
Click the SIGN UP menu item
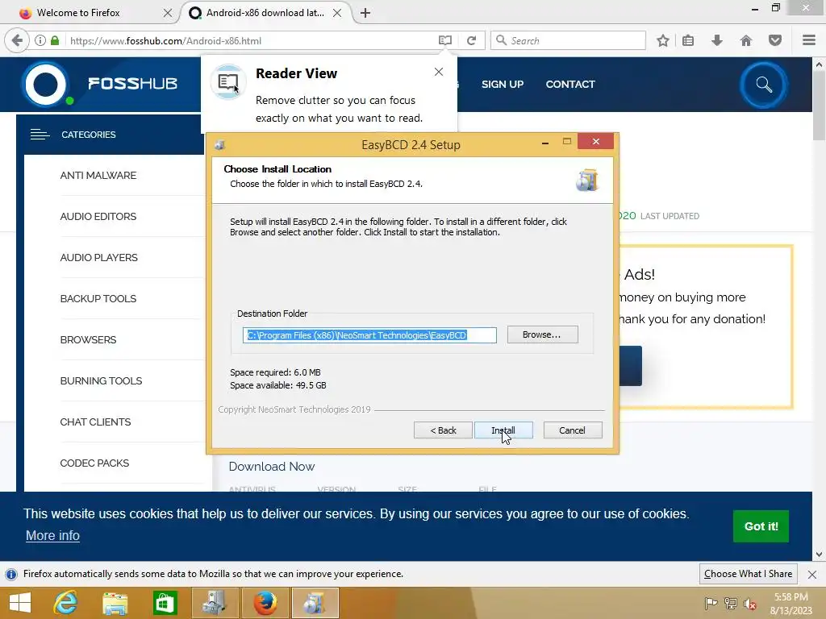tap(503, 84)
